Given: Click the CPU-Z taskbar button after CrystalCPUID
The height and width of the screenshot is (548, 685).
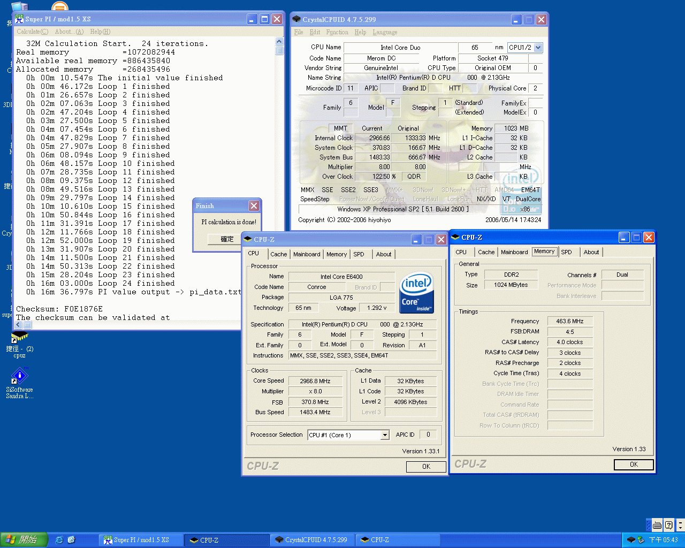Looking at the screenshot, I should 398,540.
